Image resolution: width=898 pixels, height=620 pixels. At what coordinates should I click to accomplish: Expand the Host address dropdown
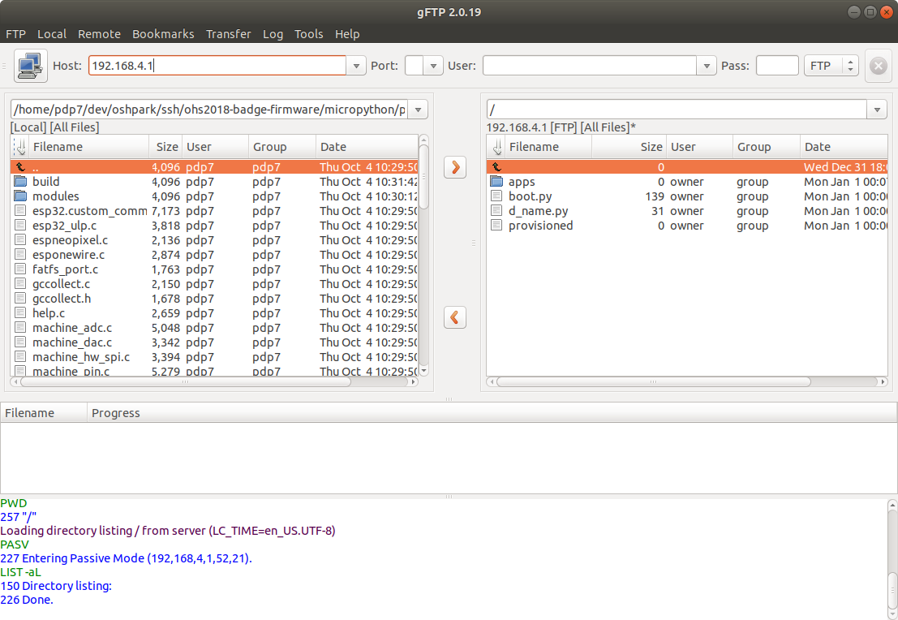click(x=356, y=66)
